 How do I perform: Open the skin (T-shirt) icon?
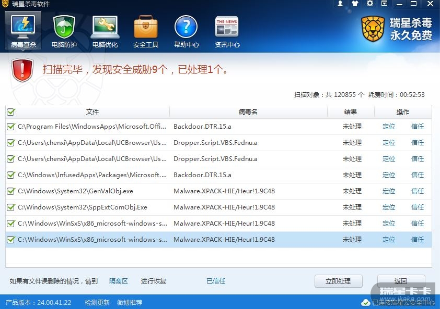click(x=355, y=3)
